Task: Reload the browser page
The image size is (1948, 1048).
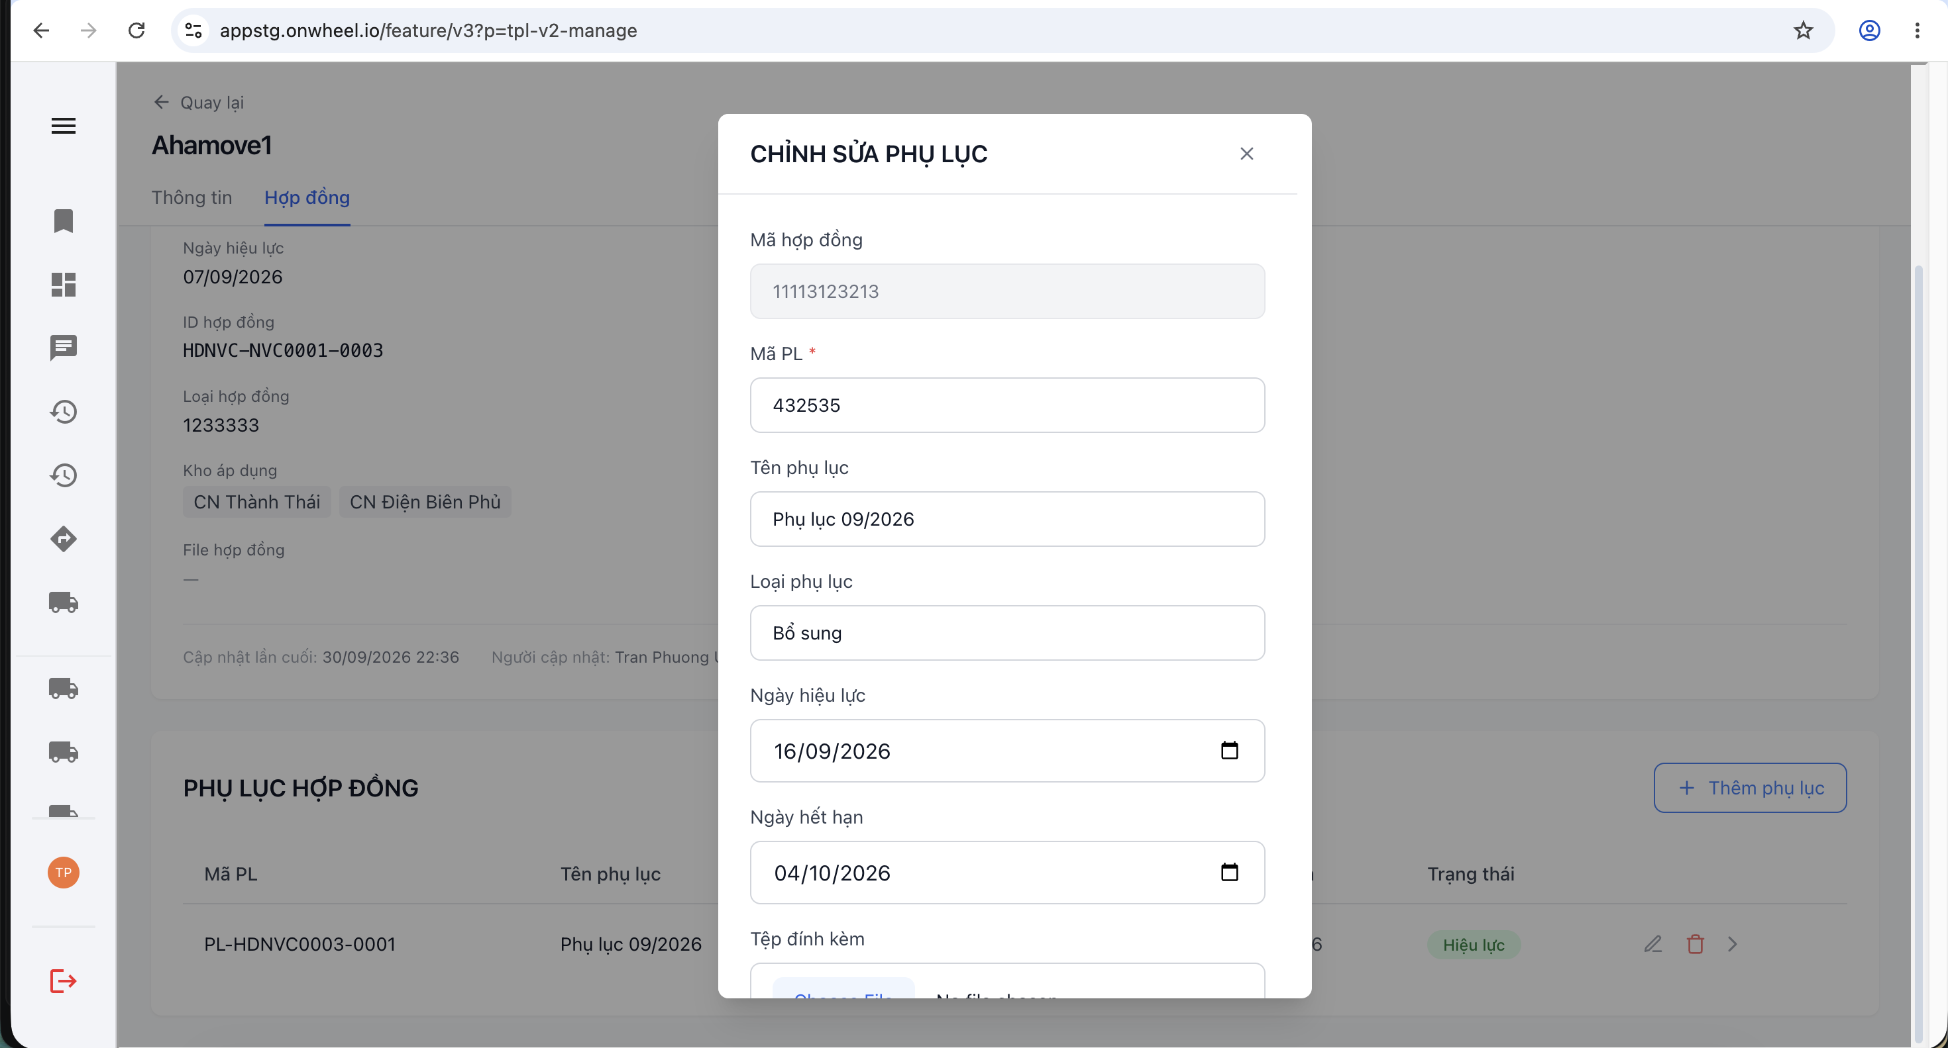Action: click(x=136, y=30)
